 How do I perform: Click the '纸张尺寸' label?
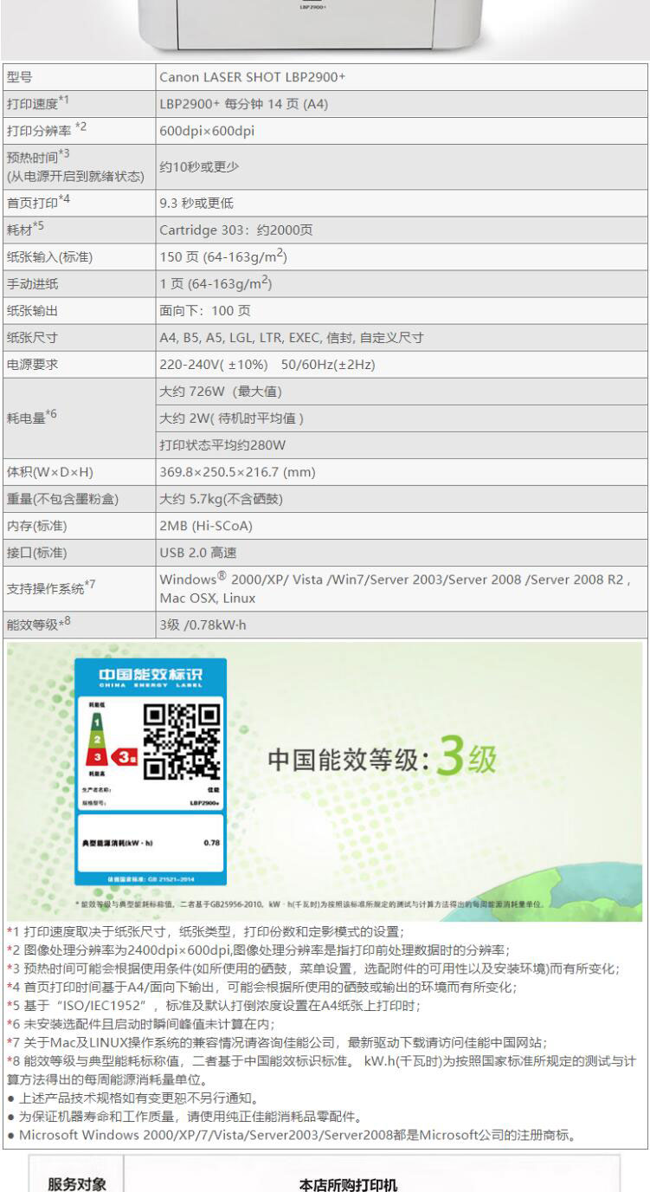coord(33,338)
